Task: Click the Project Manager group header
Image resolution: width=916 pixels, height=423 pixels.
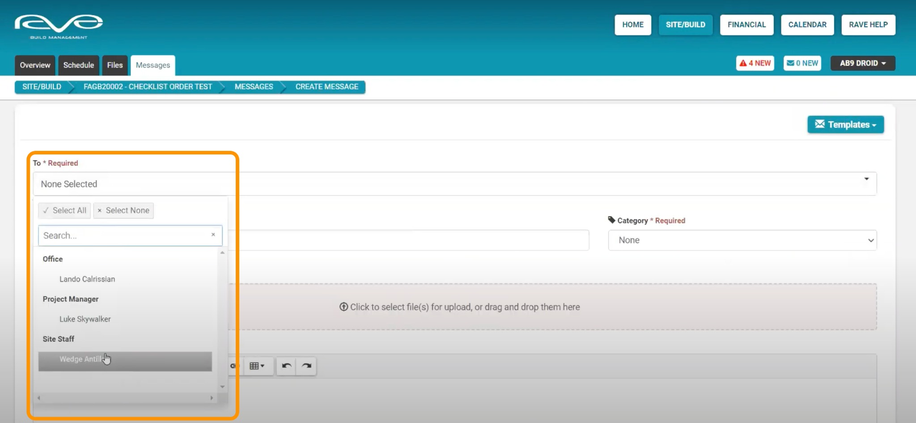Action: tap(71, 299)
